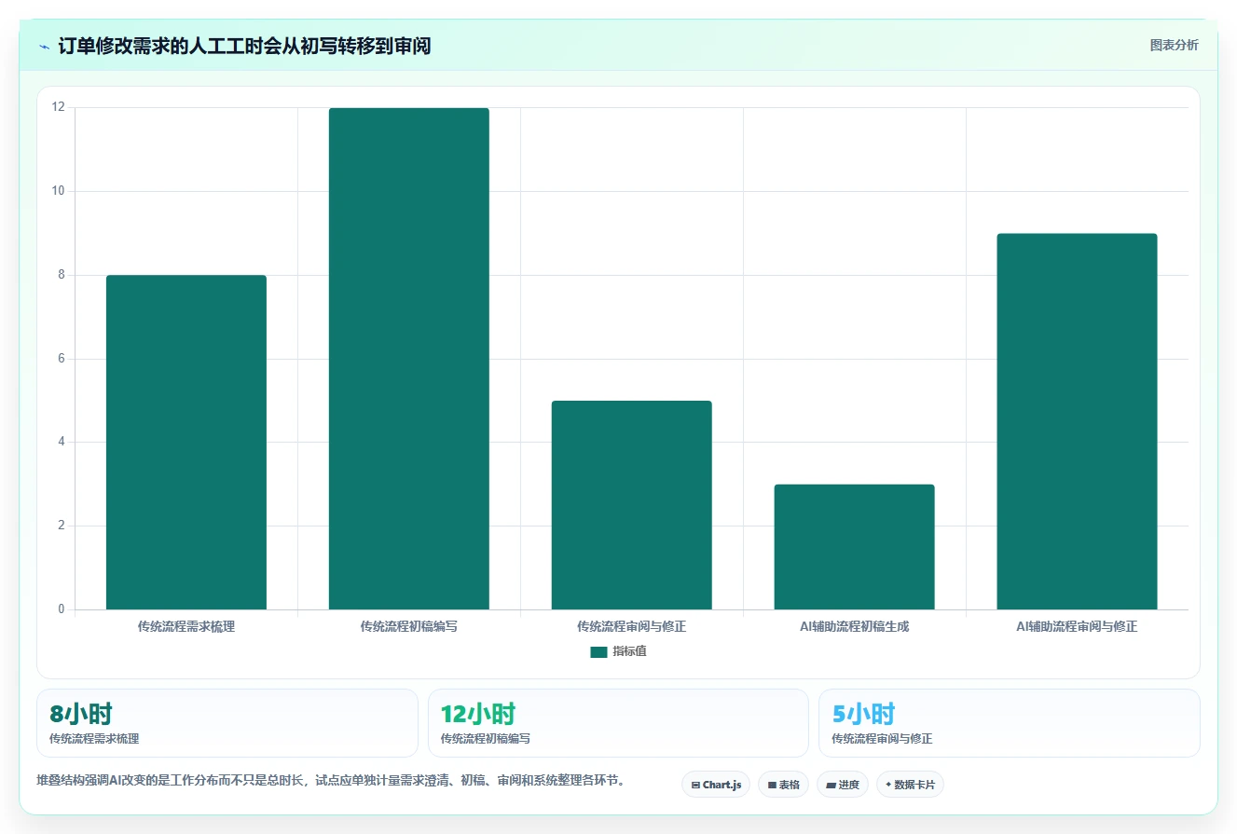The width and height of the screenshot is (1237, 834).
Task: Open the 5小时 data card
Action: click(1009, 723)
